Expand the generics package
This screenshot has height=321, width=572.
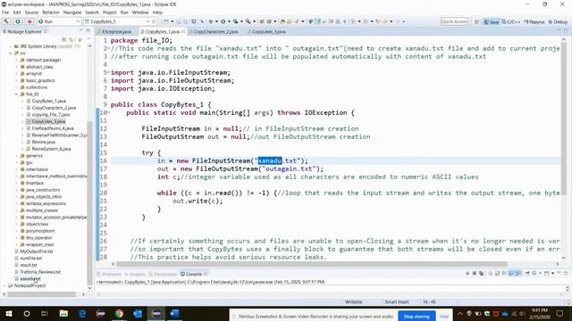pyautogui.click(x=16, y=156)
